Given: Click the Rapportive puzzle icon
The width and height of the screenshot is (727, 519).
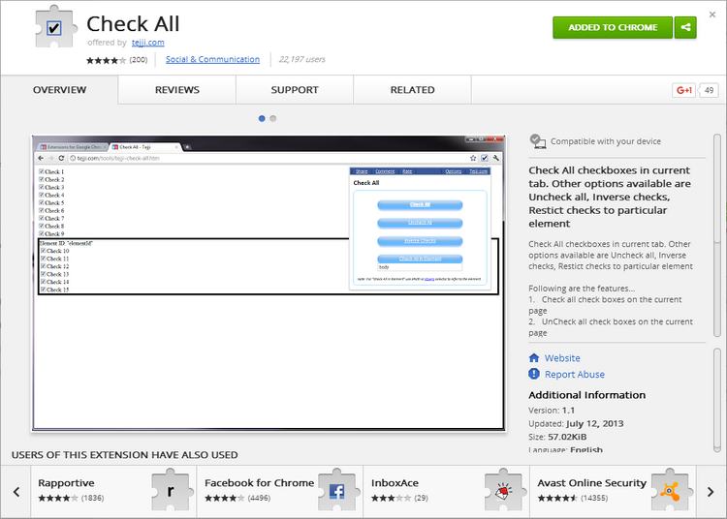Looking at the screenshot, I should tap(171, 491).
